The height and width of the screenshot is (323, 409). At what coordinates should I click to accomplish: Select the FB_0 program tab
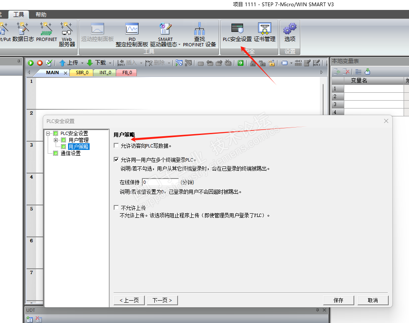click(127, 73)
